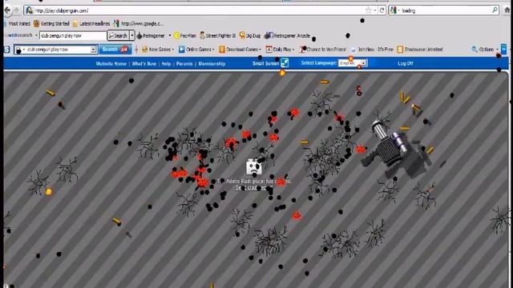The width and height of the screenshot is (513, 288).
Task: Click the blue toolbar overflow chevron
Action: click(x=504, y=50)
